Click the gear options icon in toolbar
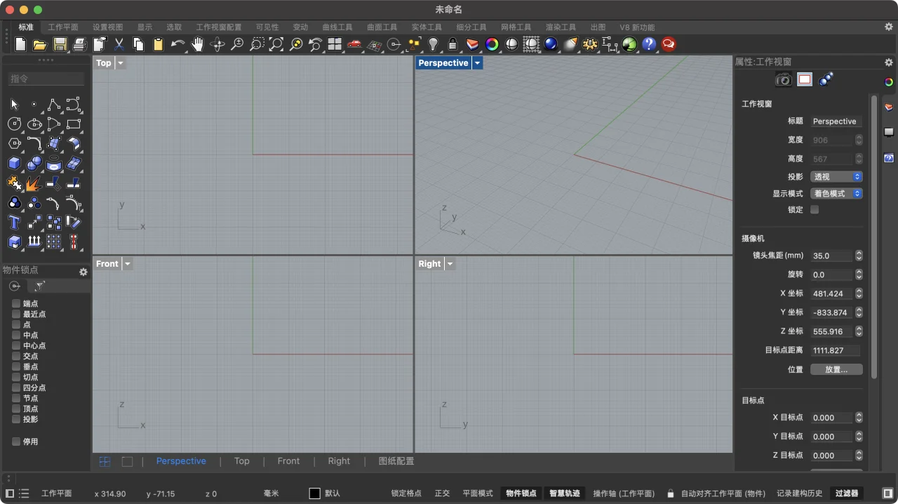The width and height of the screenshot is (898, 504). [x=590, y=44]
